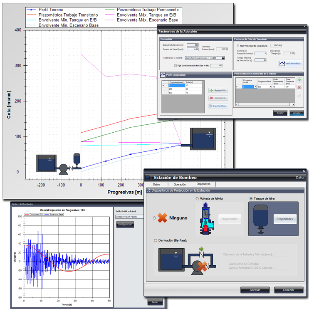Image resolution: width=309 pixels, height=309 pixels.
Task: Select Tanque de Aire radio button
Action: (251, 199)
